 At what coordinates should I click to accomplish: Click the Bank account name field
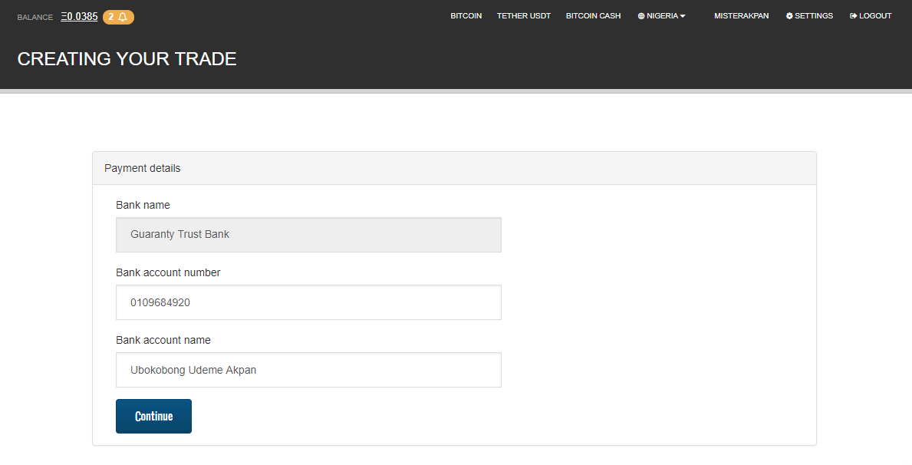[308, 370]
